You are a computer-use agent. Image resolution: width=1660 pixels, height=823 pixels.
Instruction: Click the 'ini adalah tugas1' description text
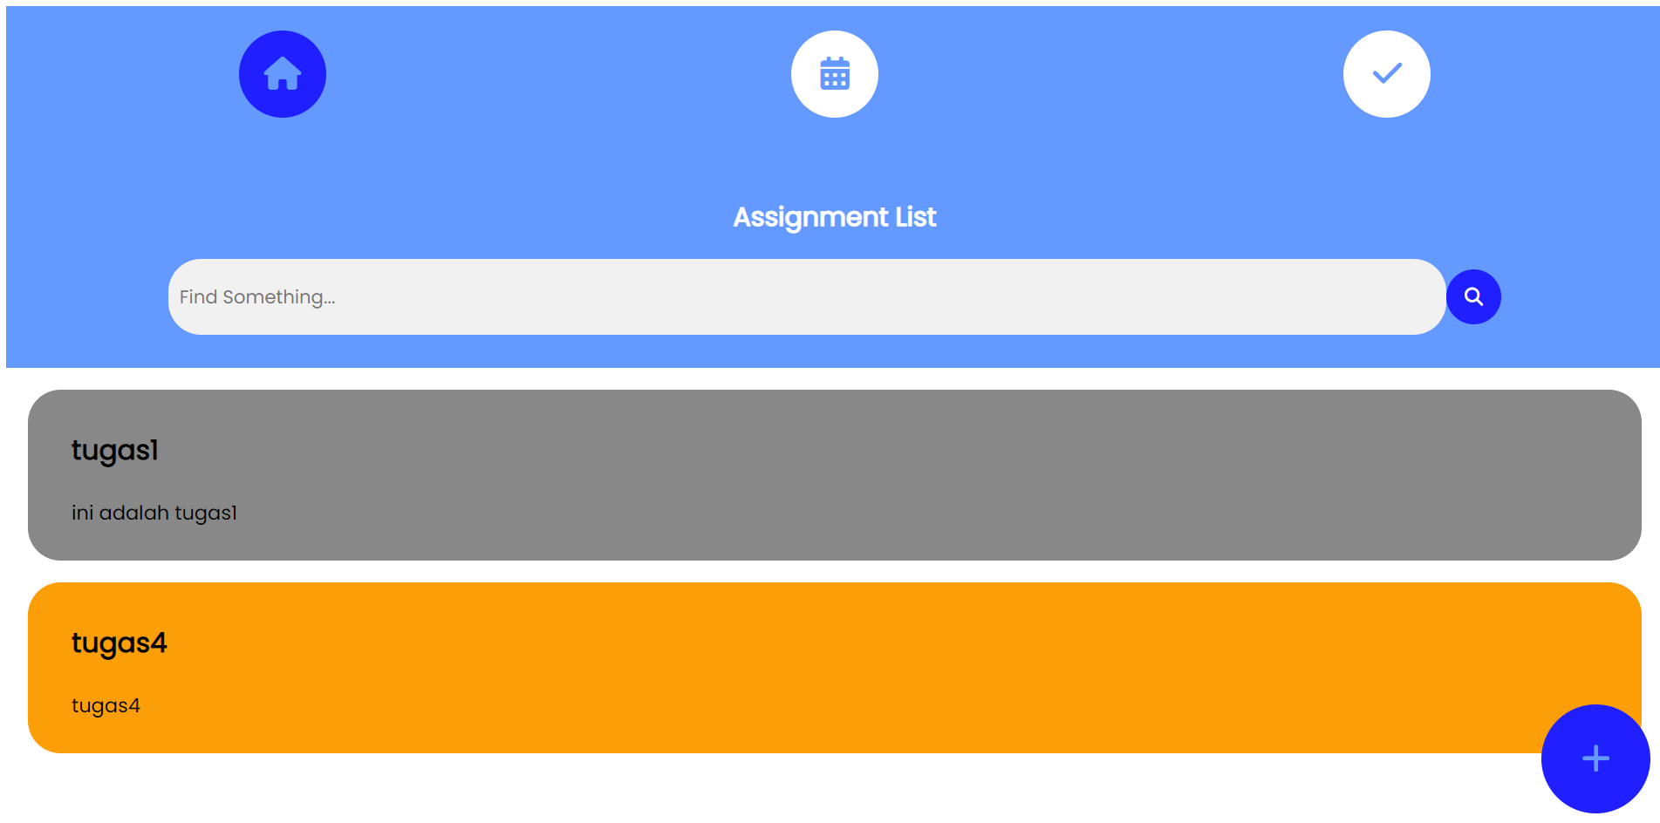pyautogui.click(x=154, y=513)
